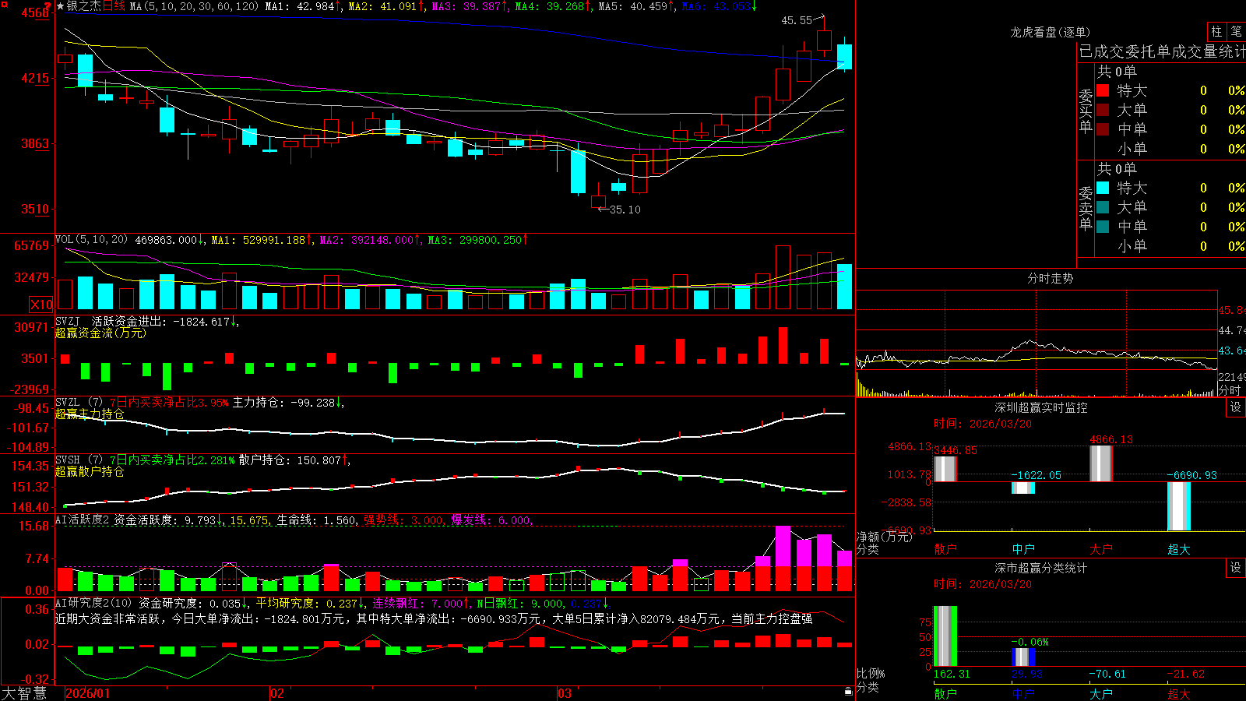Click the 45.55 high price marker
Image resolution: width=1246 pixels, height=701 pixels.
pyautogui.click(x=797, y=20)
